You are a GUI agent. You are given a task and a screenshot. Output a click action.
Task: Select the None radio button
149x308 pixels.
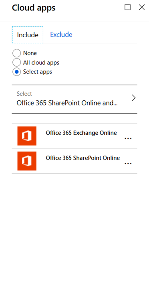click(17, 53)
